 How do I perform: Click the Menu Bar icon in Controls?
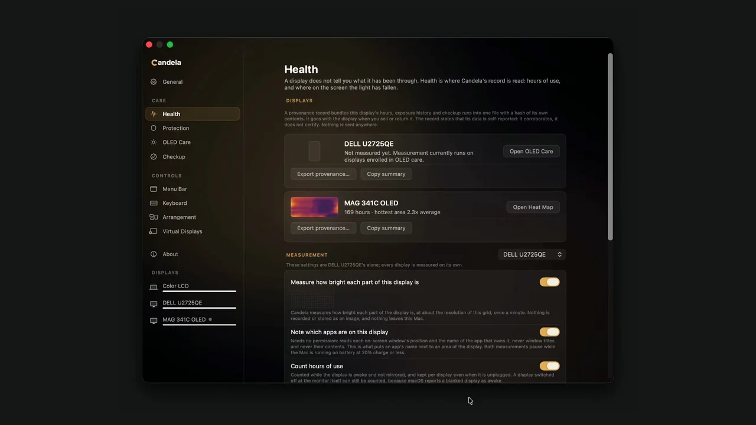pyautogui.click(x=154, y=189)
